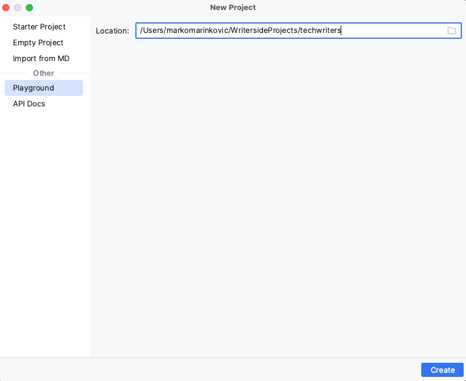Viewport: 466px width, 381px height.
Task: Click 'WritersideProjects' segment in Location path
Action: pyautogui.click(x=263, y=31)
